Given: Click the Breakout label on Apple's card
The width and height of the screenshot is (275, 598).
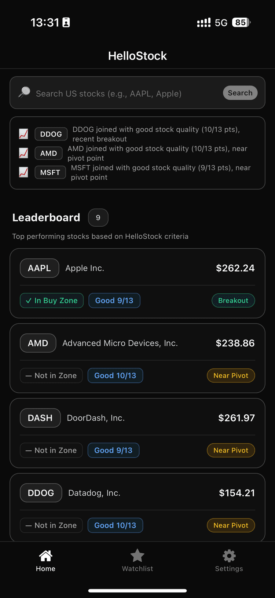Looking at the screenshot, I should click(233, 300).
